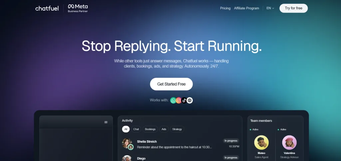
Task: Click the Get Started Free button
Action: (171, 84)
